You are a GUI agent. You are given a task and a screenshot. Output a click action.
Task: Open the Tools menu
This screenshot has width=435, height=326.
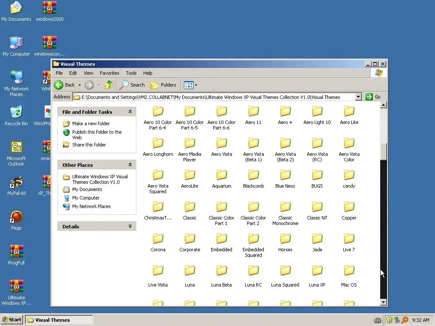tap(131, 73)
